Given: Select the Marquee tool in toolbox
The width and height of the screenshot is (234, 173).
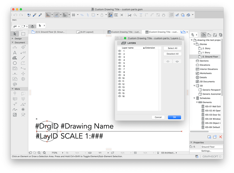Looking at the screenshot, I should [x=23, y=34].
